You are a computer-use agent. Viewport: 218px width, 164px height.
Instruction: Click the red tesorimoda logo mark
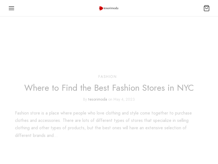point(101,8)
